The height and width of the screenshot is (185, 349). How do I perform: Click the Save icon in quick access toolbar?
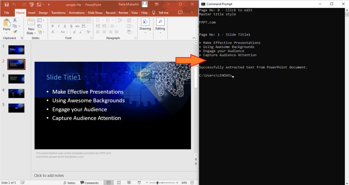[6, 4]
